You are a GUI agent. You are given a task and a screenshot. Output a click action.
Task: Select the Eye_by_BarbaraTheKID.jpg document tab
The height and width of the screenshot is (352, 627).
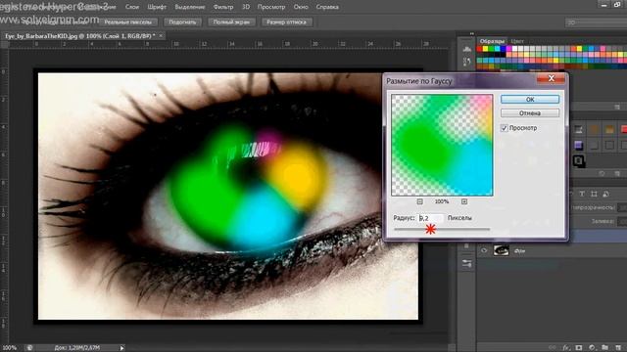[x=80, y=36]
